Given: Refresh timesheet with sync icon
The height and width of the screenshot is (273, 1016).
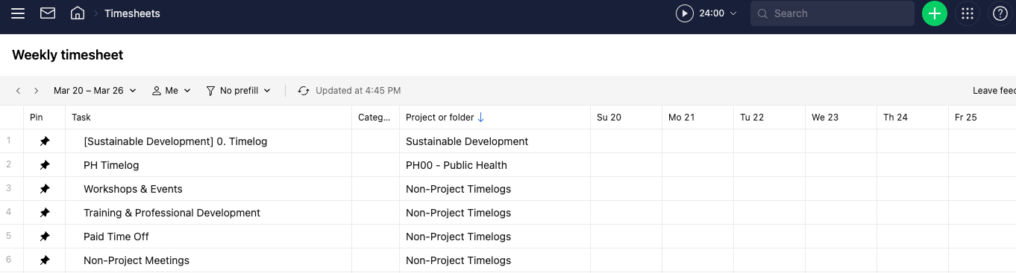Looking at the screenshot, I should point(304,91).
